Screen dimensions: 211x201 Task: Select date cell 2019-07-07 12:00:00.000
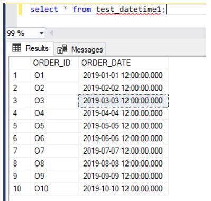123,151
